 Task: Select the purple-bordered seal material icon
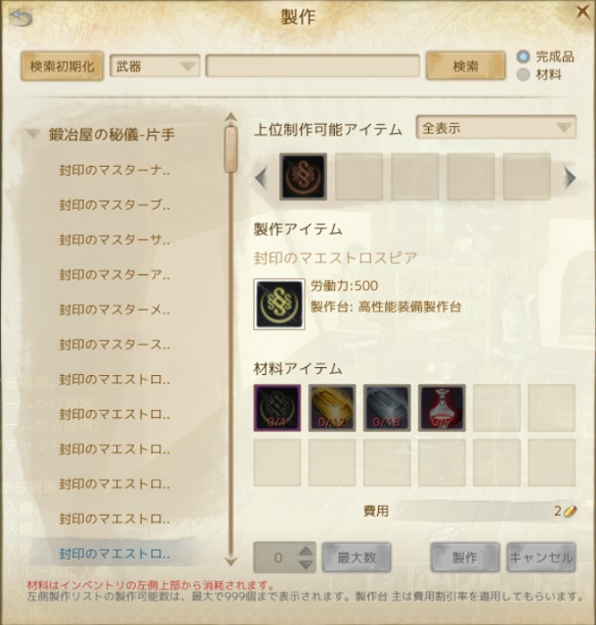[x=277, y=408]
